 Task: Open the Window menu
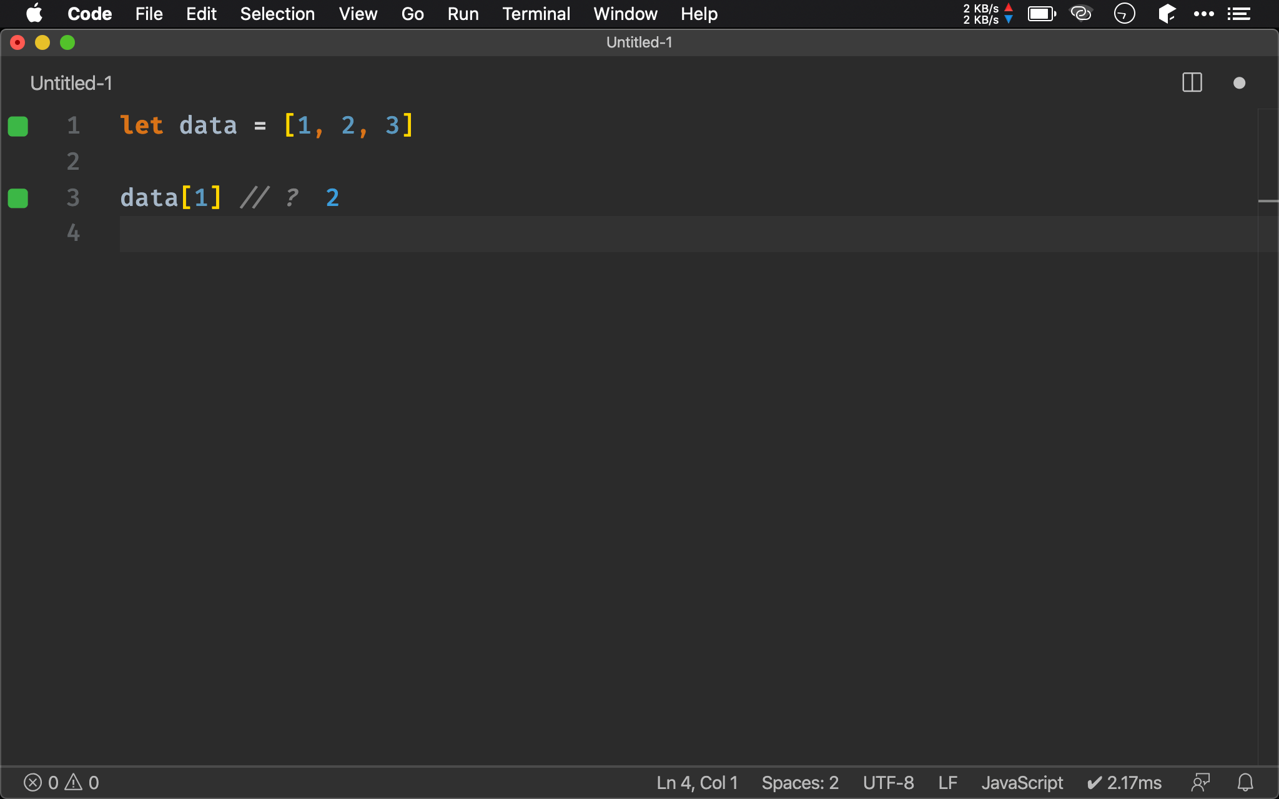point(625,14)
